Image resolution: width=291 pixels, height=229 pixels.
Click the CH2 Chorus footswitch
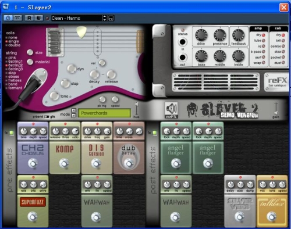(33, 163)
